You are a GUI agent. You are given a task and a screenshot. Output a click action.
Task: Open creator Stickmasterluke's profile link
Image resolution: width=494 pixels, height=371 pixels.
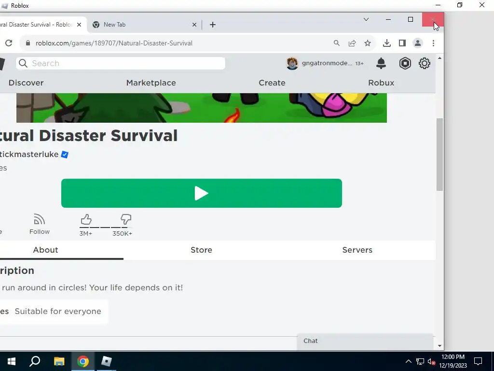pos(29,154)
